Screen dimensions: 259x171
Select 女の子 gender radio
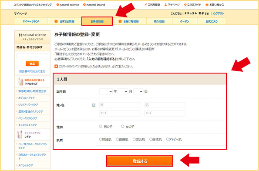tap(123, 127)
